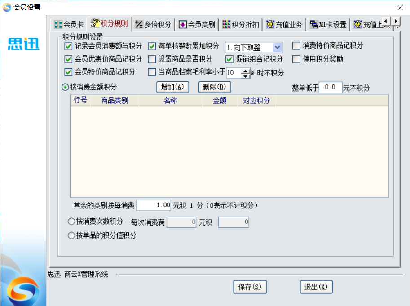
Task: Click the 对应积分 column header
Action: (x=256, y=101)
